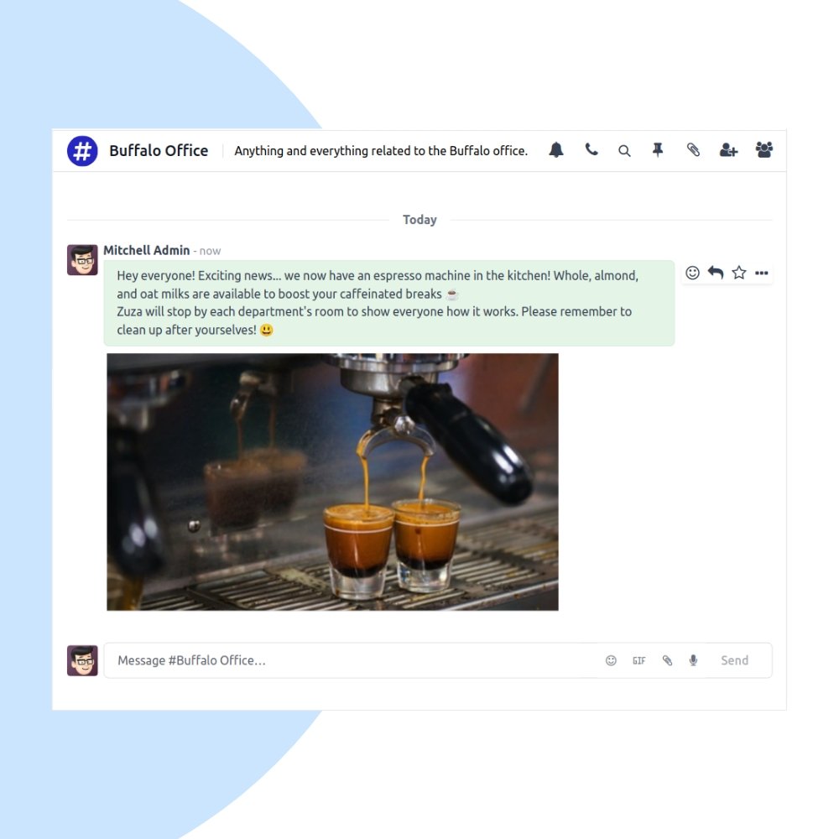Viewport: 839px width, 839px height.
Task: Click Send to post a message
Action: tap(734, 660)
